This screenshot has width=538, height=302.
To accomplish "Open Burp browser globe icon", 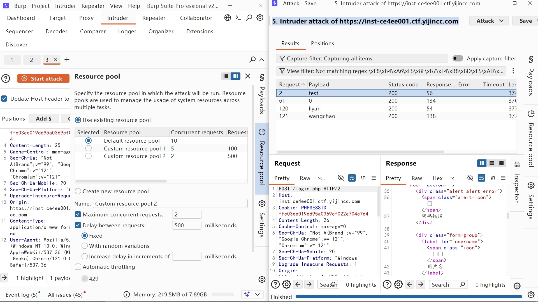I will click(x=228, y=18).
